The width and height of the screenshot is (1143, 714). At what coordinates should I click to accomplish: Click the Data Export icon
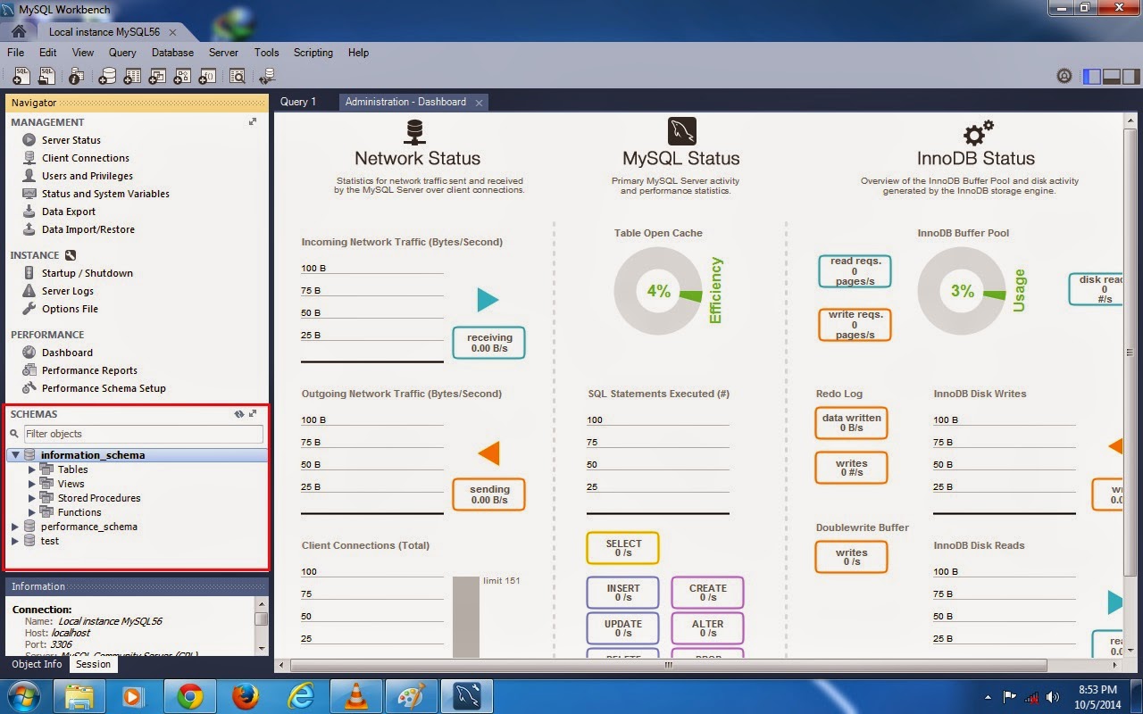tap(29, 212)
